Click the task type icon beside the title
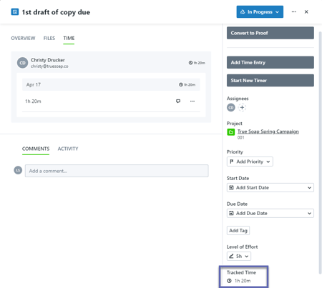This screenshot has height=288, width=322. click(x=15, y=12)
